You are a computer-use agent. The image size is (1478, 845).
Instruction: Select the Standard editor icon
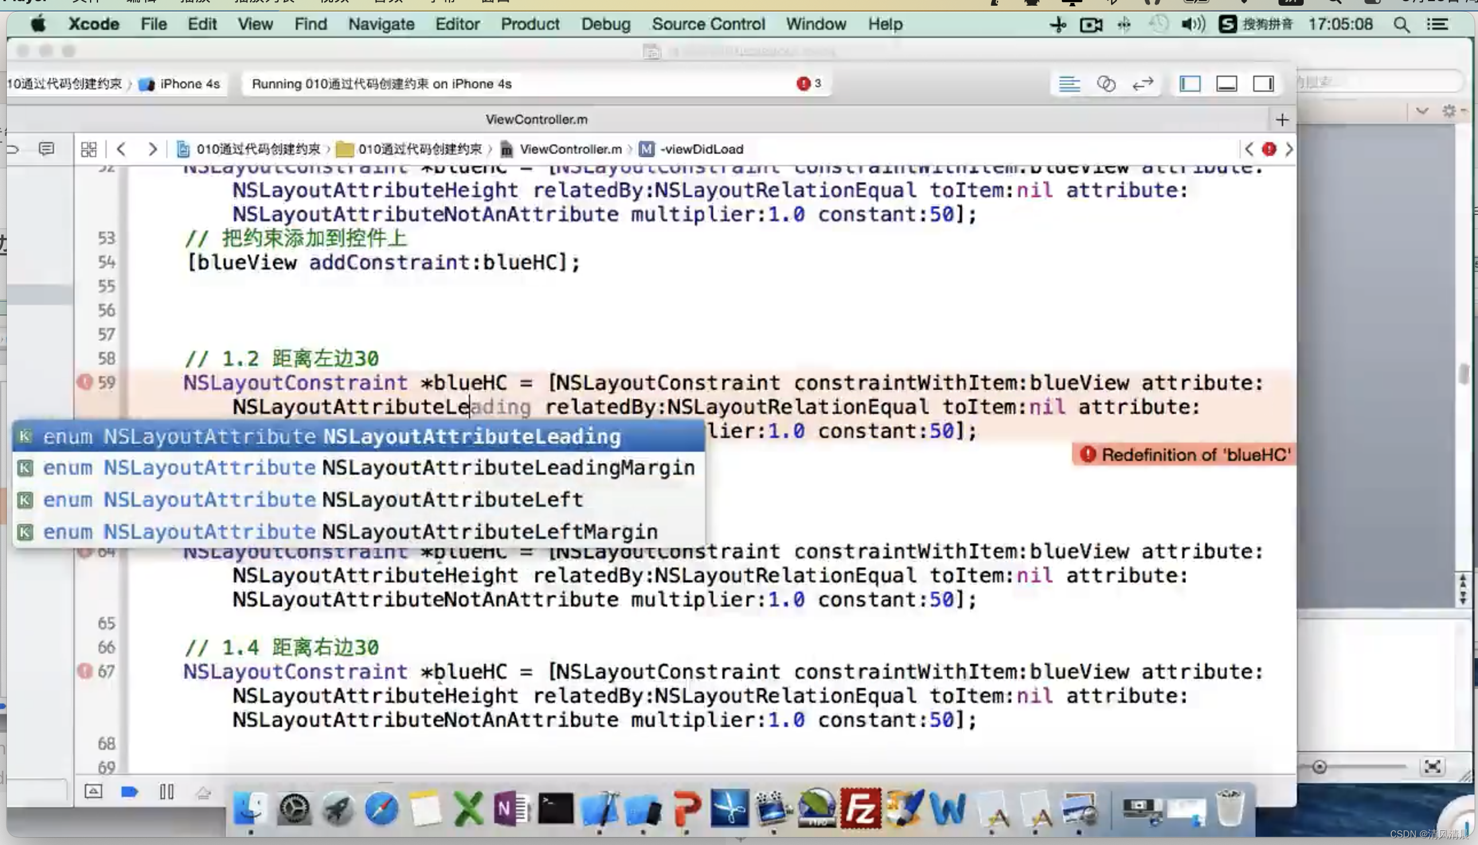[1069, 84]
